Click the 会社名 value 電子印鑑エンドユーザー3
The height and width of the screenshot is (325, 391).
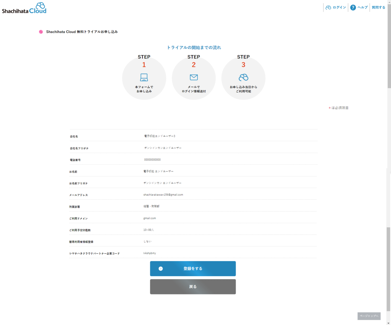click(x=160, y=136)
